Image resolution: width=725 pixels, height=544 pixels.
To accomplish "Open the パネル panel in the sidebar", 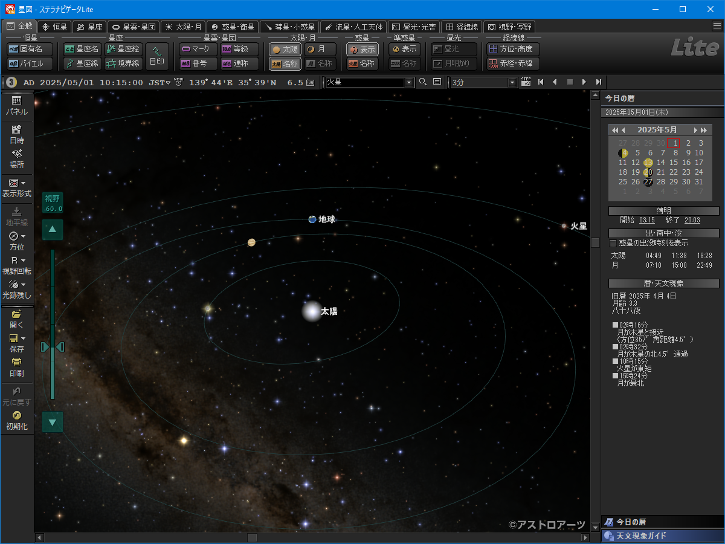I will (16, 106).
